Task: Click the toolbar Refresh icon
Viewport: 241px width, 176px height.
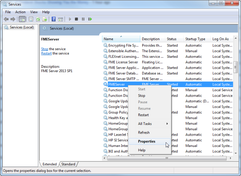Action: tap(38, 19)
